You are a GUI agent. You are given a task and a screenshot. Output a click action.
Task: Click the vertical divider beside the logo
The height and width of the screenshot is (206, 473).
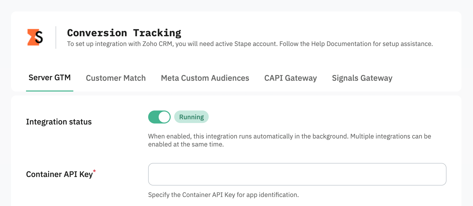point(56,37)
